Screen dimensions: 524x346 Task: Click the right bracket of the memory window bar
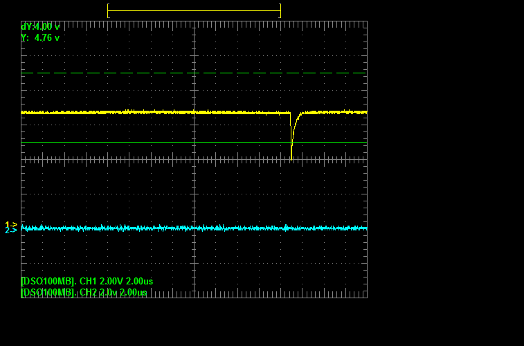(280, 10)
